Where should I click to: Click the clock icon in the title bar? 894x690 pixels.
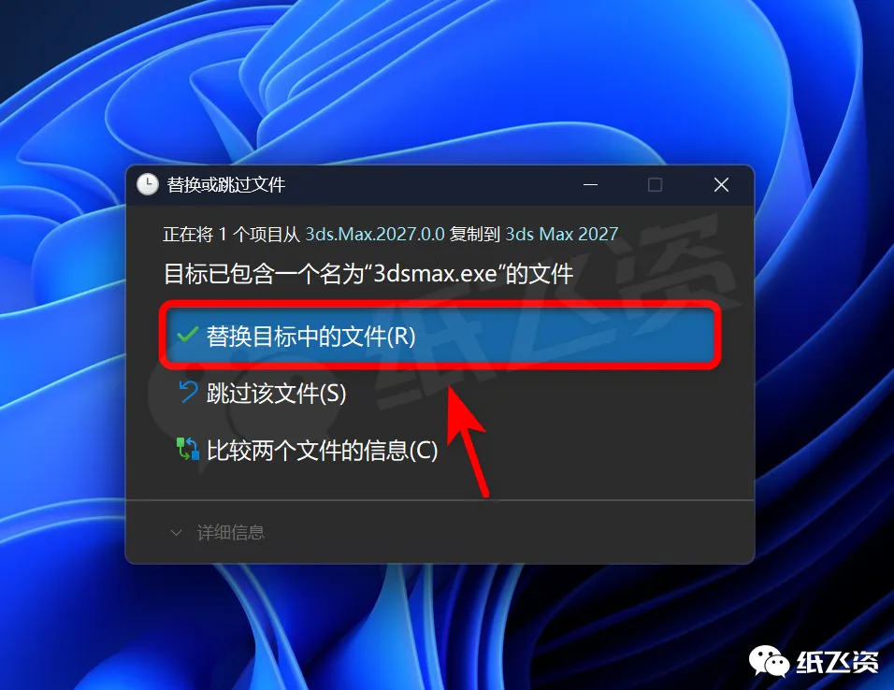click(x=148, y=185)
